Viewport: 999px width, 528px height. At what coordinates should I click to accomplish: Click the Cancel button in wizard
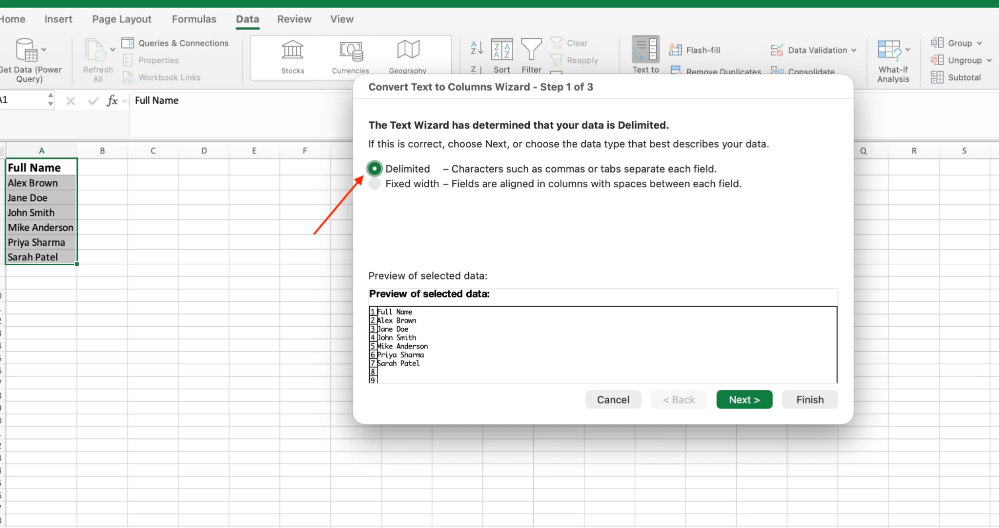(x=613, y=400)
